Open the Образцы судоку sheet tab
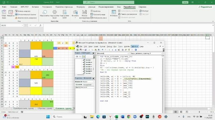The height and width of the screenshot is (120, 215). [45, 108]
